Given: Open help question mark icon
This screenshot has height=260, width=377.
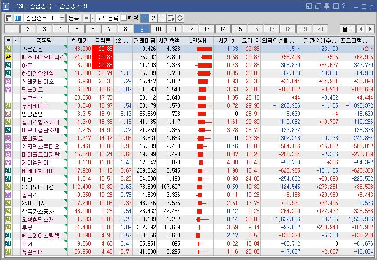Looking at the screenshot, I should point(344,6).
